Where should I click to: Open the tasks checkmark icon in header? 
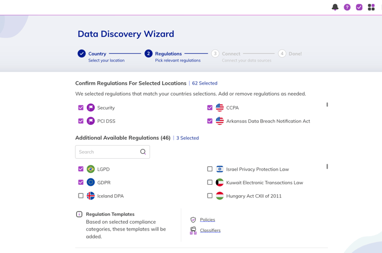[359, 7]
